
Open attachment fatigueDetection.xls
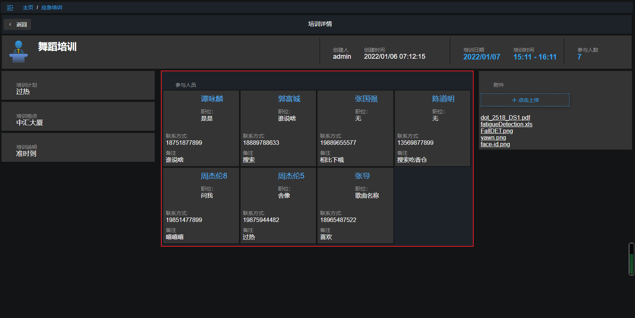(x=507, y=124)
